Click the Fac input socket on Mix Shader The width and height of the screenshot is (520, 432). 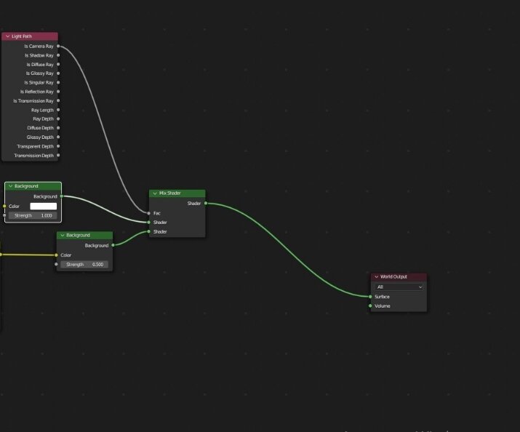tap(148, 213)
